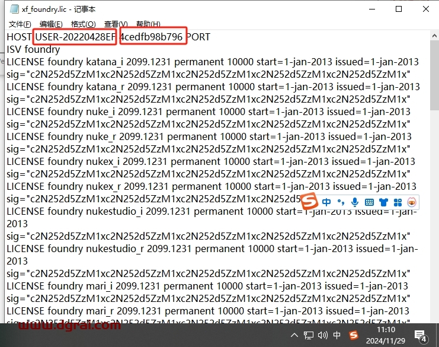Click the MAC ID text 4cedfb98b796
Image resolution: width=439 pixels, height=347 pixels.
click(x=152, y=37)
